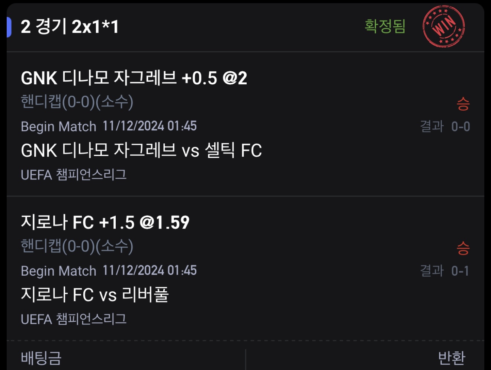
Task: Click the green 확정됨 status label
Action: tap(385, 26)
